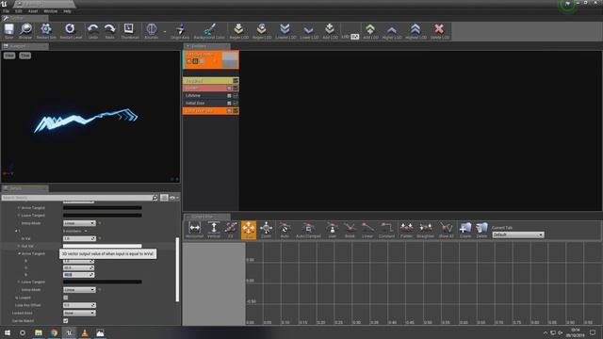Open the Details view options eye dropdown
Viewport: 603px width, 339px height.
pyautogui.click(x=173, y=198)
